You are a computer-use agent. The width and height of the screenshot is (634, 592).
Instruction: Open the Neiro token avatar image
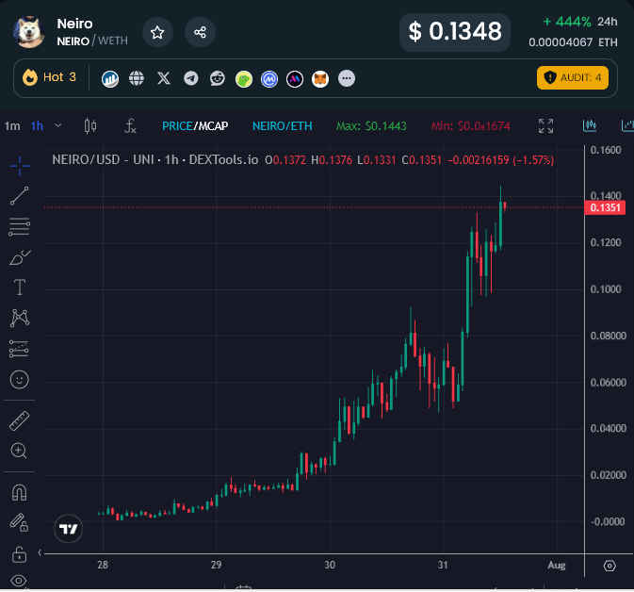(x=28, y=32)
